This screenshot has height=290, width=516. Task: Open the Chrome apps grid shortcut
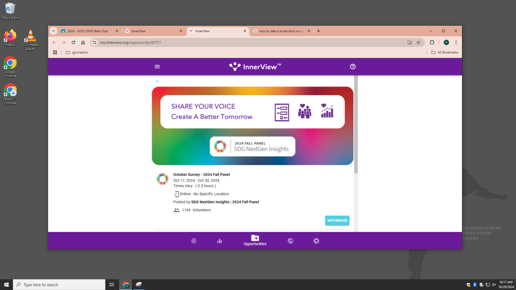[x=55, y=52]
